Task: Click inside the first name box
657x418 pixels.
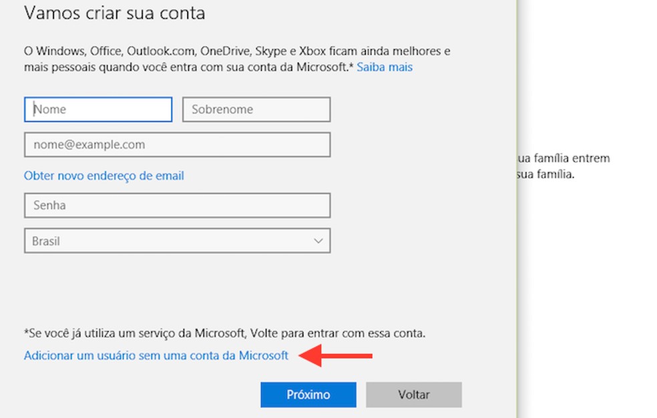Action: [x=97, y=109]
